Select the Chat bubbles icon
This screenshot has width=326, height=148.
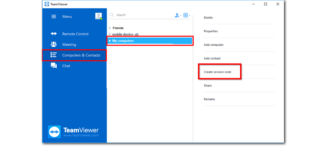[x=54, y=65]
